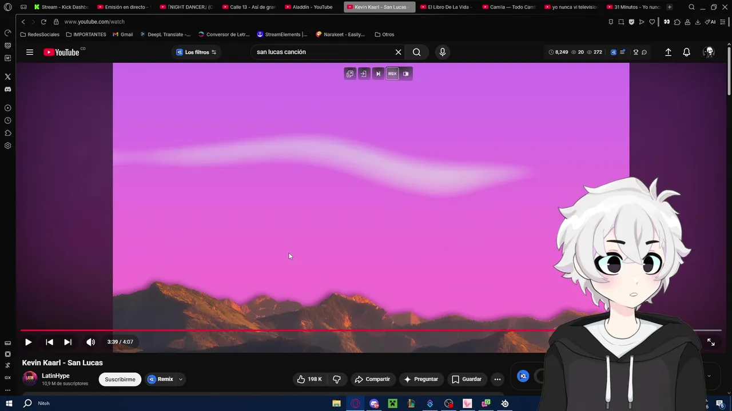Open Gmail bookmark
The image size is (732, 411).
click(x=123, y=34)
